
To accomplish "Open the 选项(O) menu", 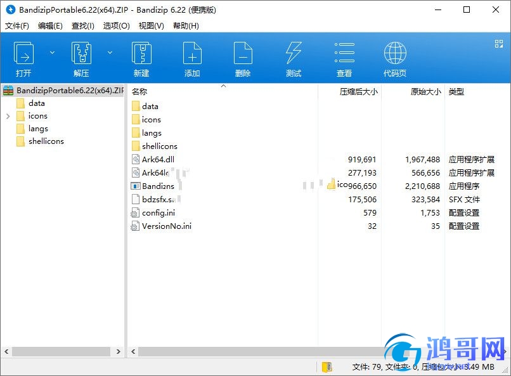I will [117, 26].
